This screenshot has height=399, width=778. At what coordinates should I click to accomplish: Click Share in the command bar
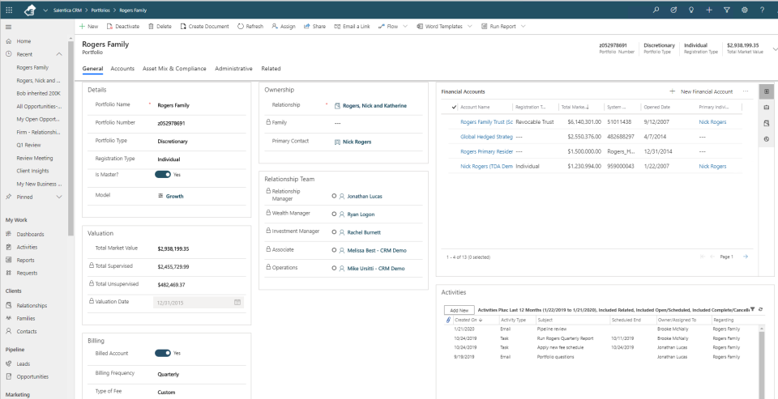coord(314,26)
